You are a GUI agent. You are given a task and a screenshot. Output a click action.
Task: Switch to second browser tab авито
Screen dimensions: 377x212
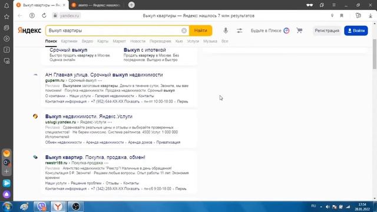coord(97,5)
